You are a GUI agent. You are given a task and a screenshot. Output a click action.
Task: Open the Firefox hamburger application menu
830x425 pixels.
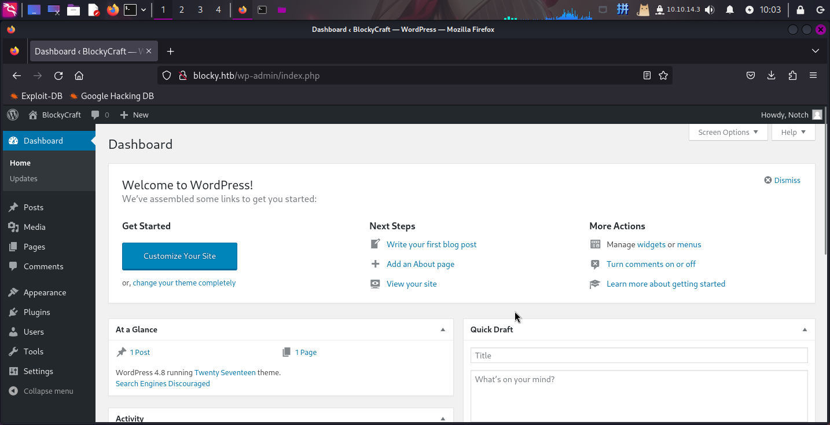813,76
